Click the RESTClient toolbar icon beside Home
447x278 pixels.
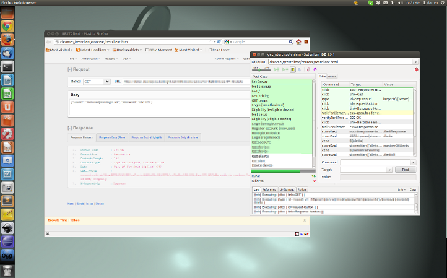click(306, 42)
